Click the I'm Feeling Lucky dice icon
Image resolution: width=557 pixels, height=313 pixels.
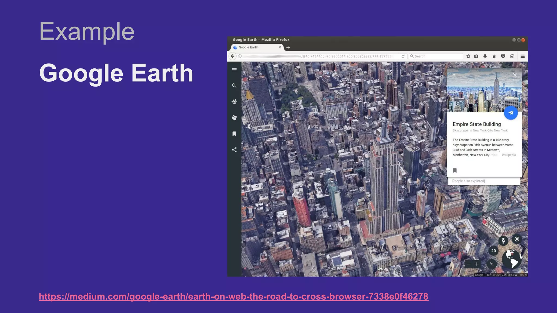point(234,118)
